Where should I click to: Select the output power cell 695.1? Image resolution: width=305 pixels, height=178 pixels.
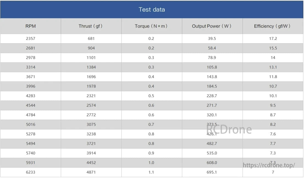[212, 172]
